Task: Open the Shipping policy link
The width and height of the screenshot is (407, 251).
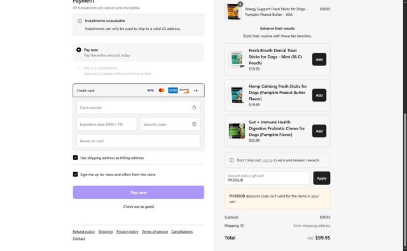Action: (x=106, y=231)
